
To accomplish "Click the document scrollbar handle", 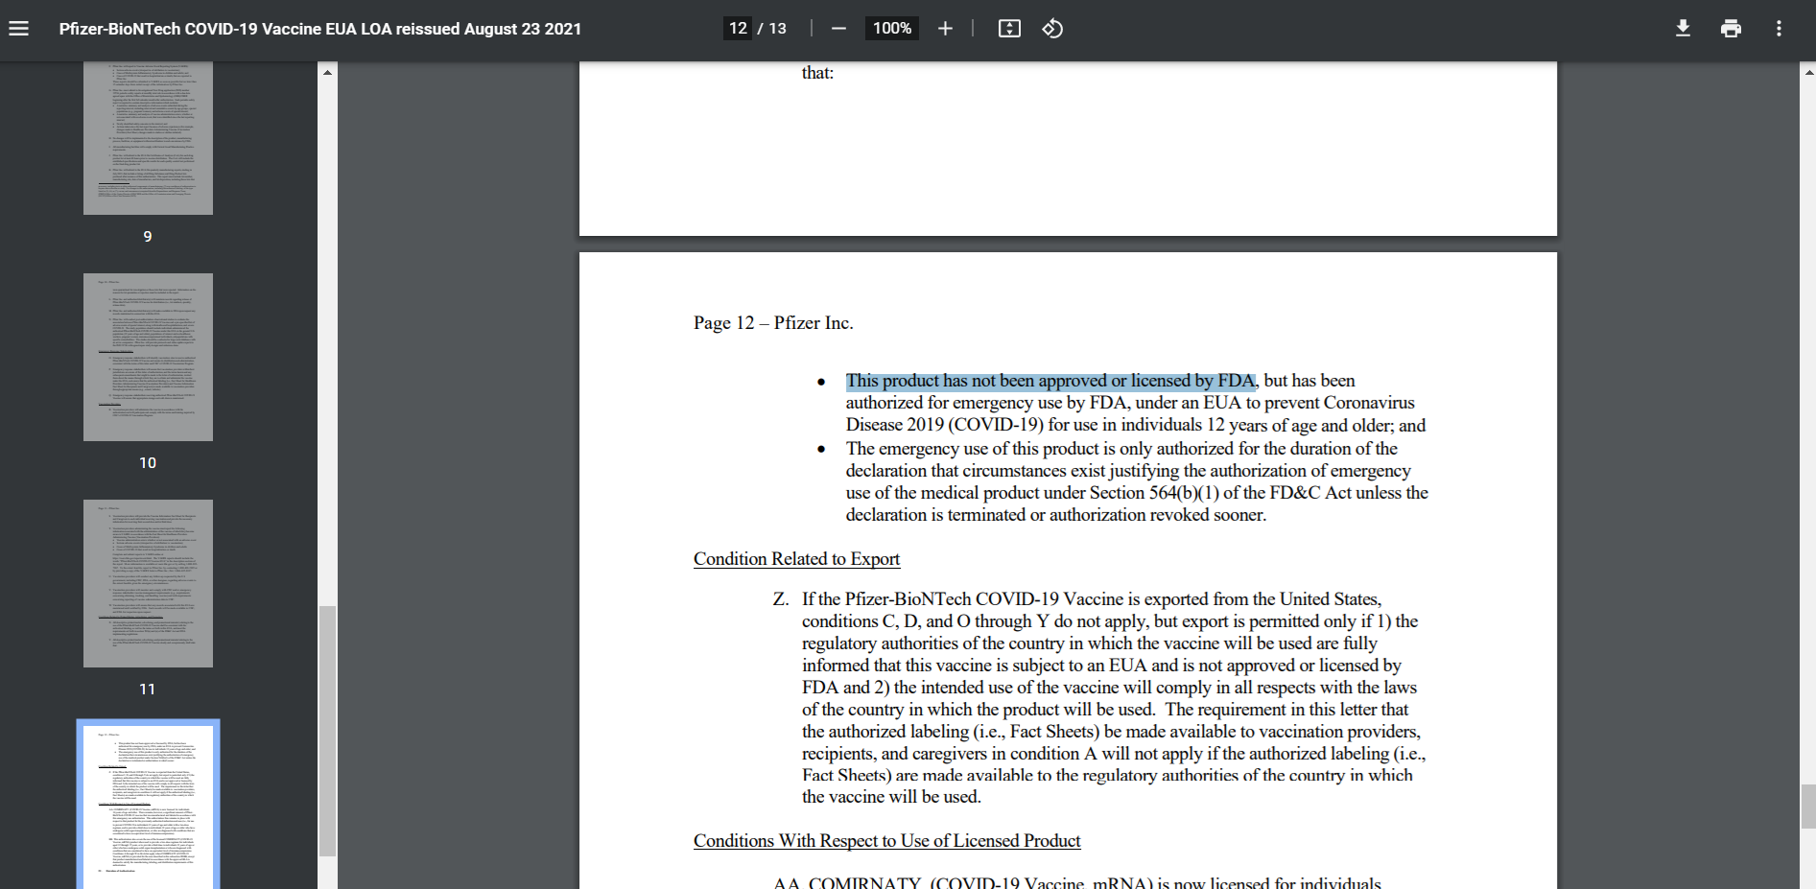I will point(1807,806).
